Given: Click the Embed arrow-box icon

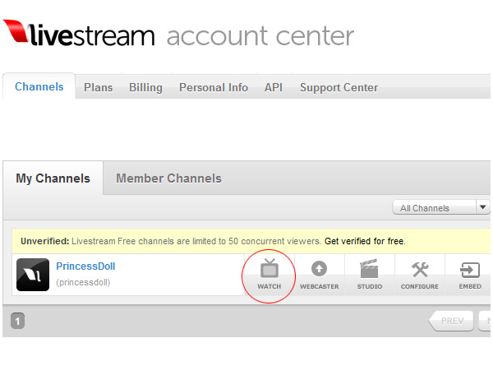Looking at the screenshot, I should point(470,270).
